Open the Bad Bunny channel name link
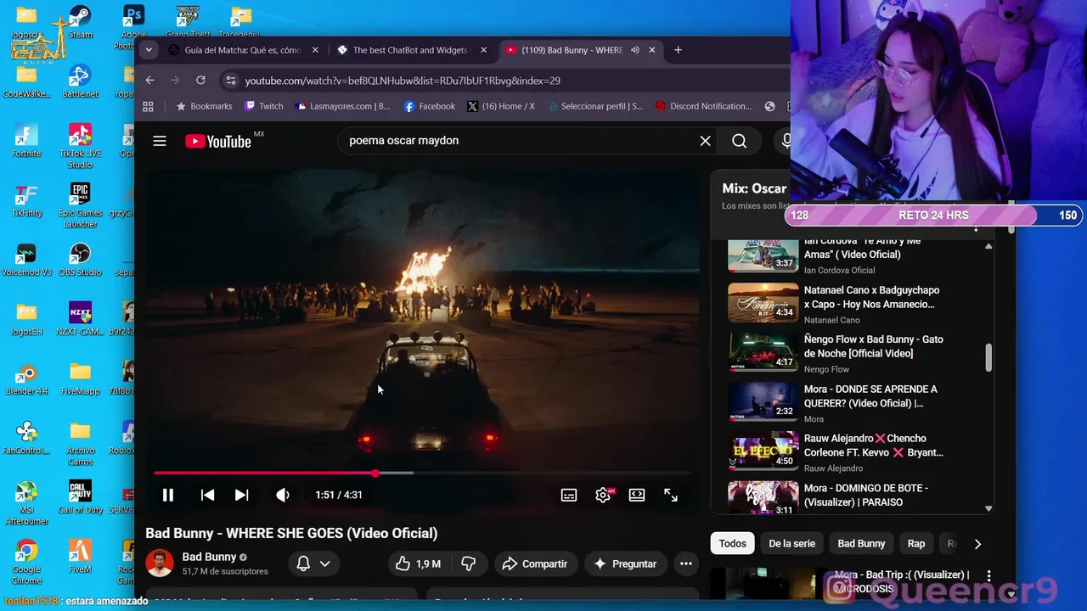This screenshot has height=611, width=1087. (209, 557)
